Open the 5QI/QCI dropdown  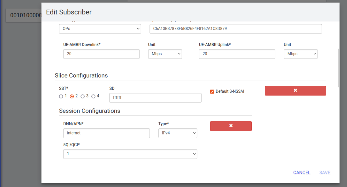pyautogui.click(x=130, y=154)
